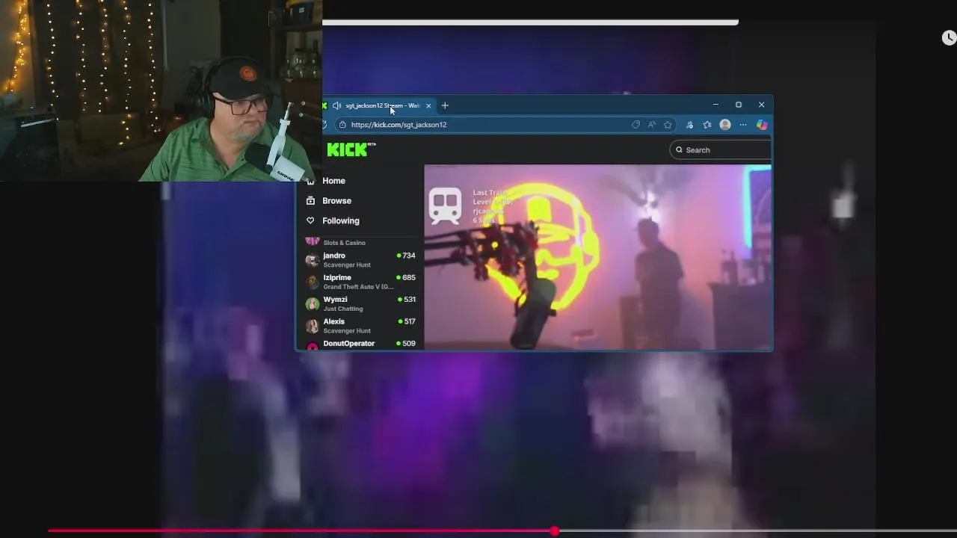This screenshot has height=538, width=957.
Task: Open Following in the Kick sidebar
Action: click(x=340, y=221)
